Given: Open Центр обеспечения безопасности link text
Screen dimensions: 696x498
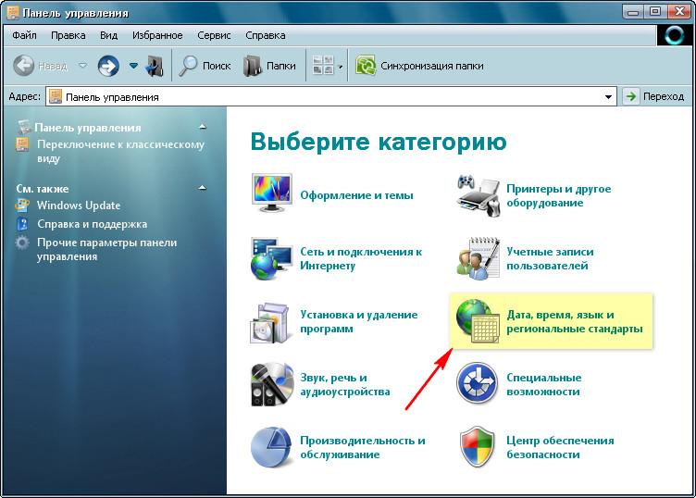Looking at the screenshot, I should (560, 447).
